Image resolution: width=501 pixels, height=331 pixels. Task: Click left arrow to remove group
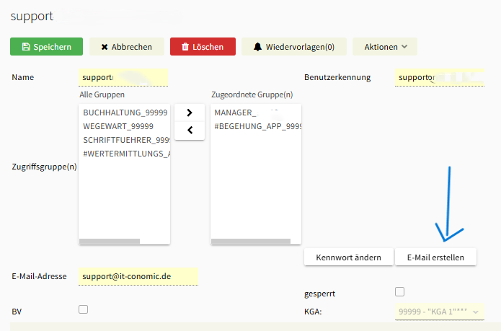189,131
